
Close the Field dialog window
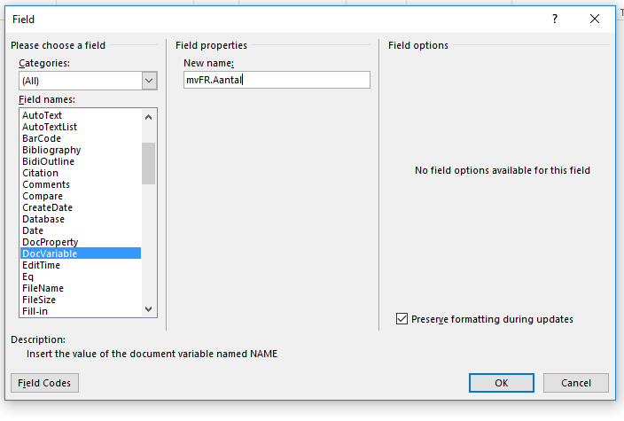click(595, 19)
